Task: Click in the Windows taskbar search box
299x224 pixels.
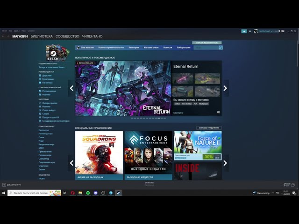Action: tap(34, 193)
